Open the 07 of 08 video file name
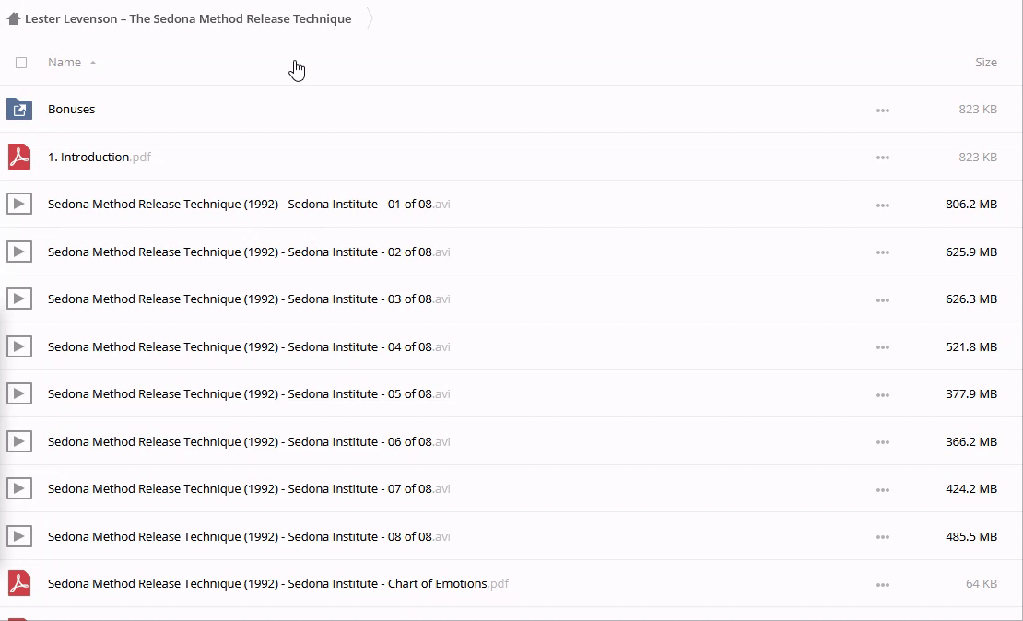The image size is (1023, 621). 240,489
